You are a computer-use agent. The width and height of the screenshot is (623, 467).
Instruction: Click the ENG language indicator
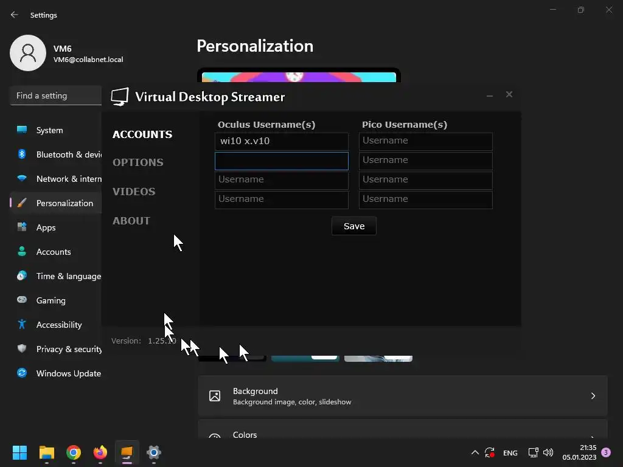(x=510, y=453)
